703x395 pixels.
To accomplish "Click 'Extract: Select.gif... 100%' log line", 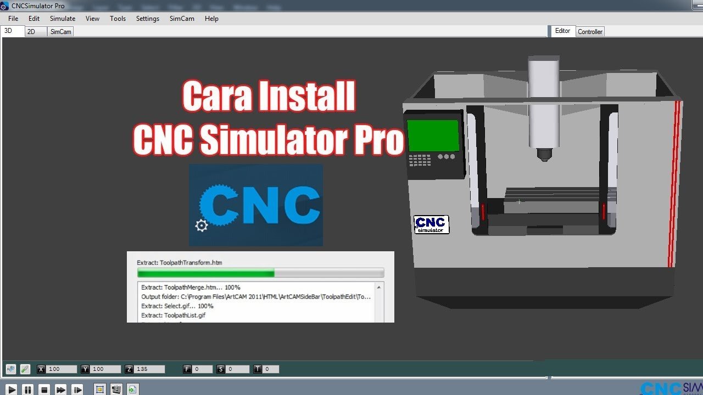I will point(177,306).
